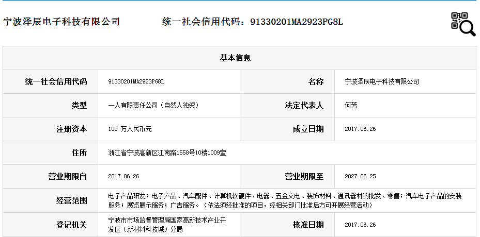Select the registration authority 宁波市市场监督管理局 text

coord(167,225)
